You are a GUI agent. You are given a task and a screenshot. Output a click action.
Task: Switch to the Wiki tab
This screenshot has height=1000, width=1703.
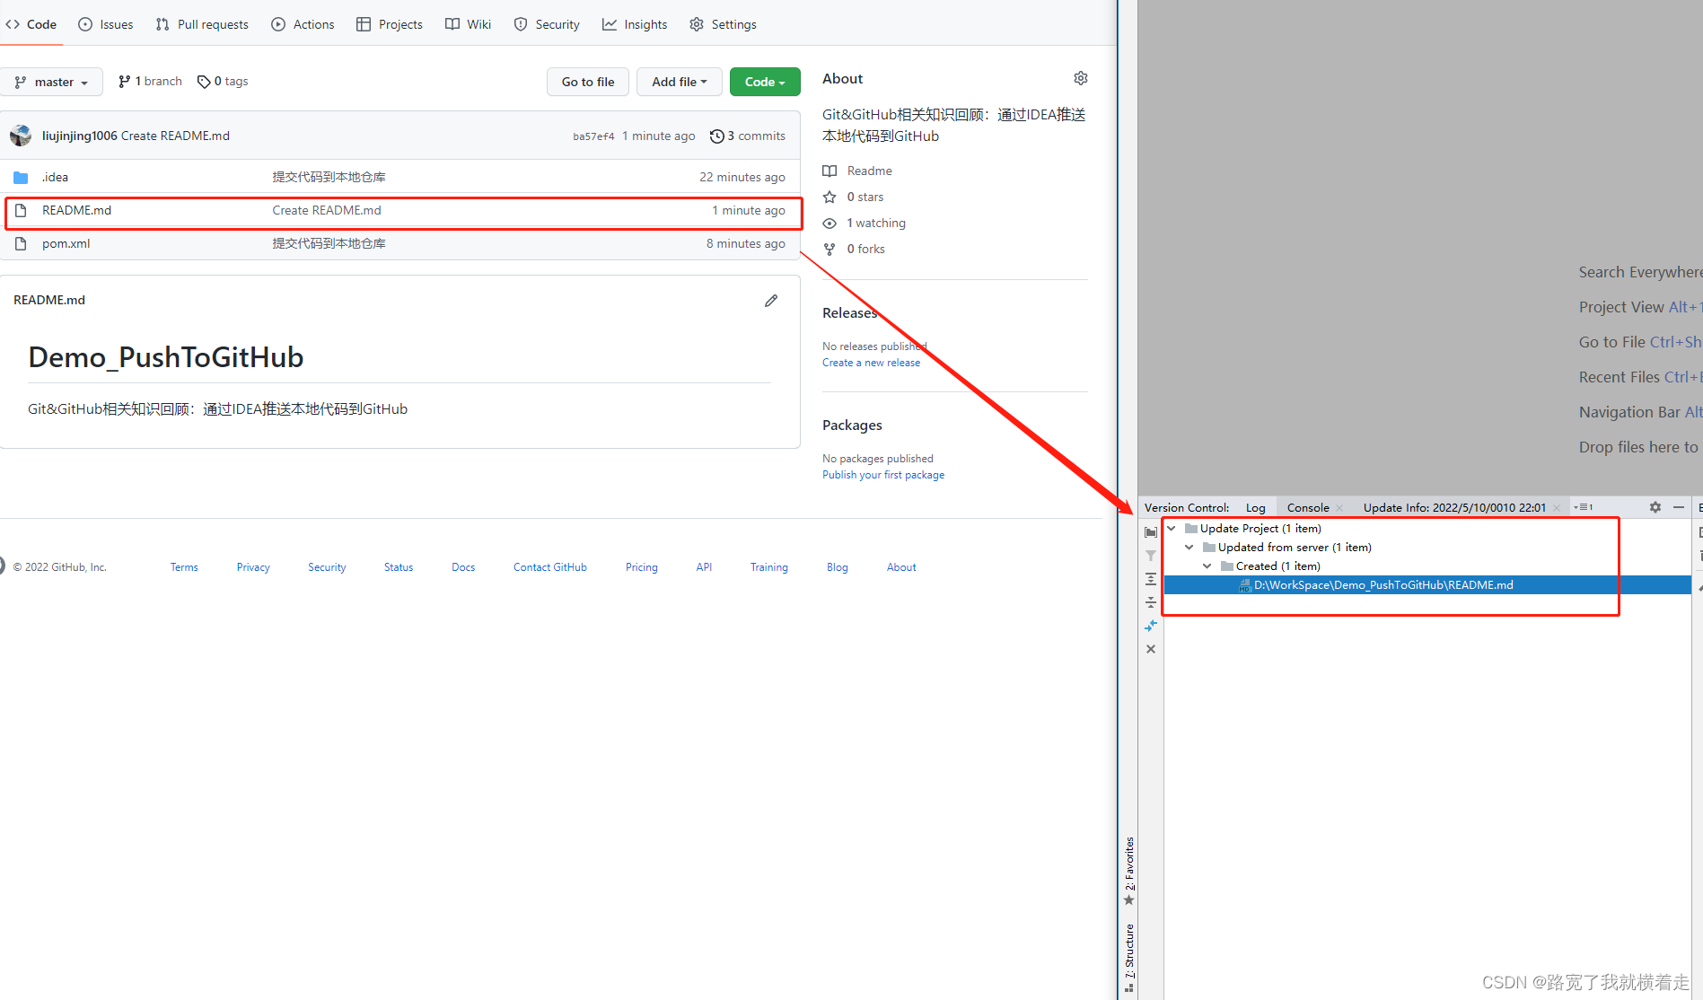coord(469,24)
